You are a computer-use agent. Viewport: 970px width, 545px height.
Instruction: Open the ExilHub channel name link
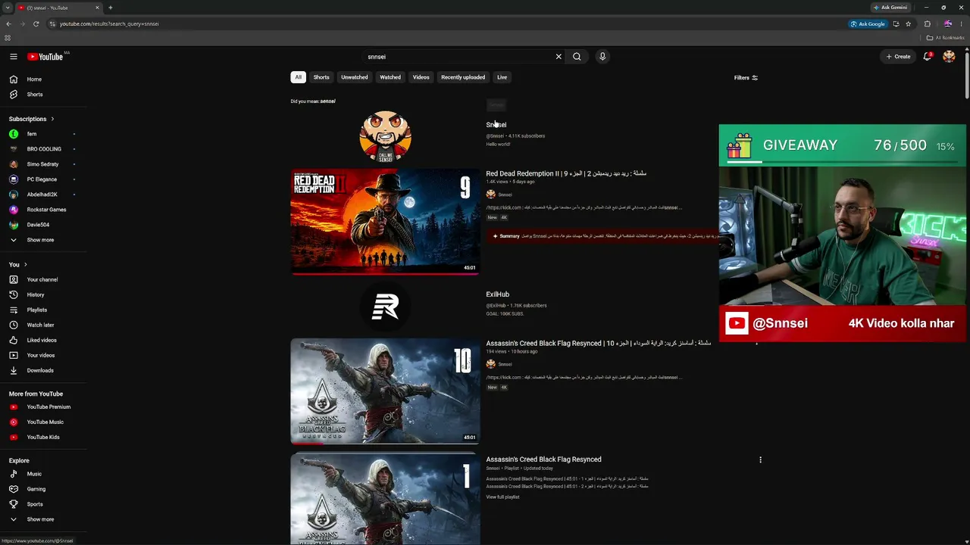click(497, 294)
